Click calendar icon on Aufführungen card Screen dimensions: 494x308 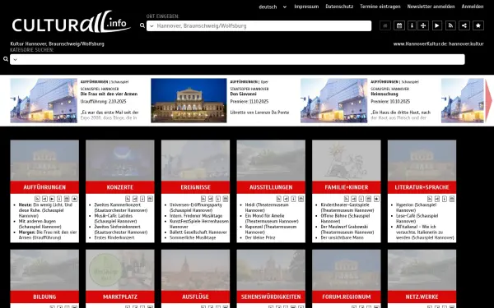click(x=67, y=199)
